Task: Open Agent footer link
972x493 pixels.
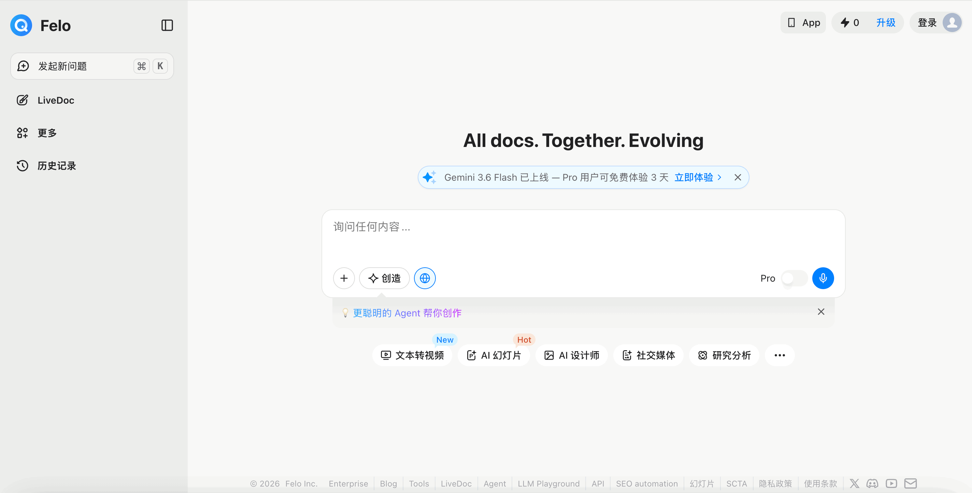Action: click(495, 483)
